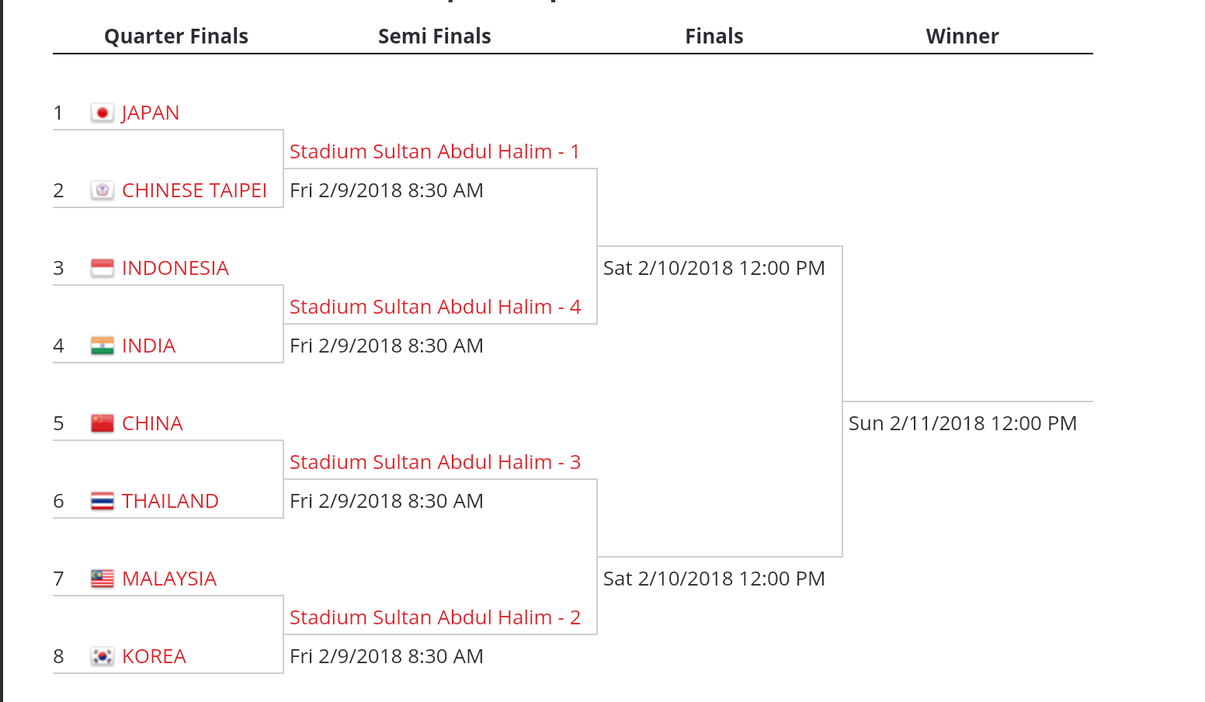This screenshot has width=1205, height=702.
Task: Open the CHINA team link
Action: (152, 424)
